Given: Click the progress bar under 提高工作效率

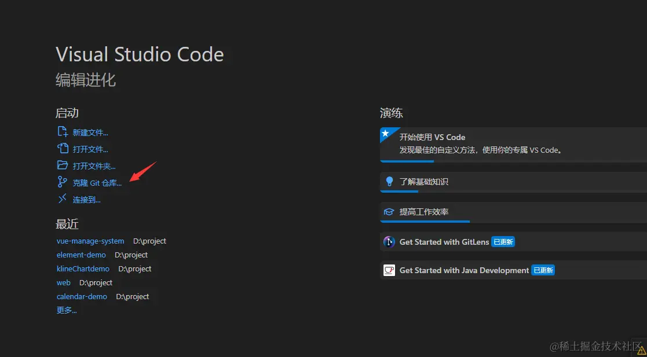Looking at the screenshot, I should [425, 222].
